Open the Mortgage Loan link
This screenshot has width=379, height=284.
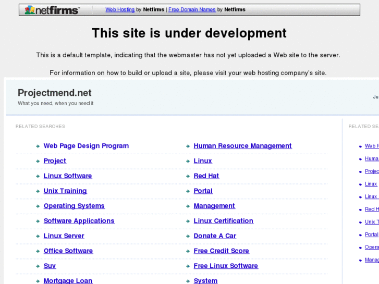[68, 281]
